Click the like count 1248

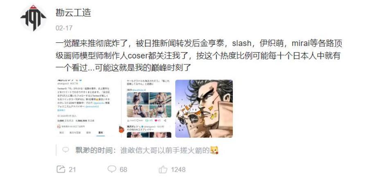tap(178, 169)
